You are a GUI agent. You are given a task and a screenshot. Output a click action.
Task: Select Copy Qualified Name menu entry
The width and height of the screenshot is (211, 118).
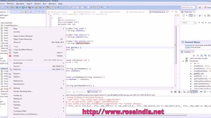tap(37, 49)
